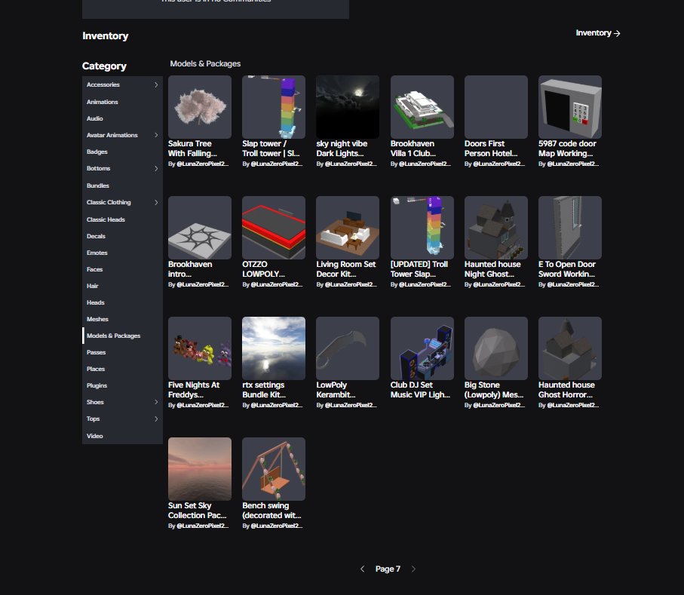The height and width of the screenshot is (595, 684).
Task: Open the Brookhaven intro thumbnail
Action: pos(200,228)
